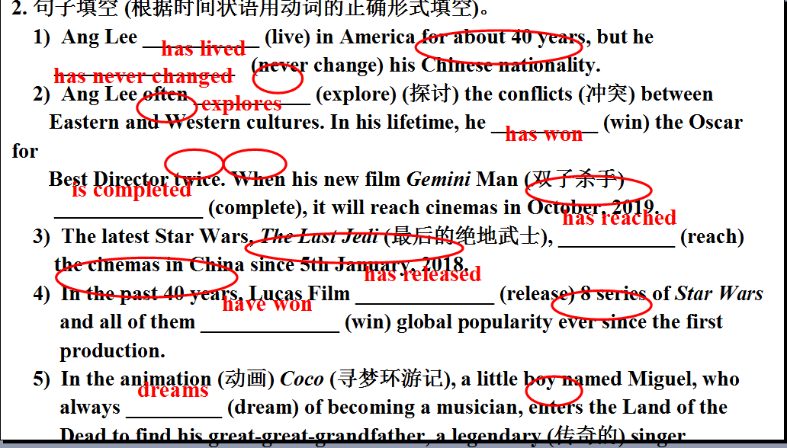Select the red answer "has reached"

tap(618, 219)
